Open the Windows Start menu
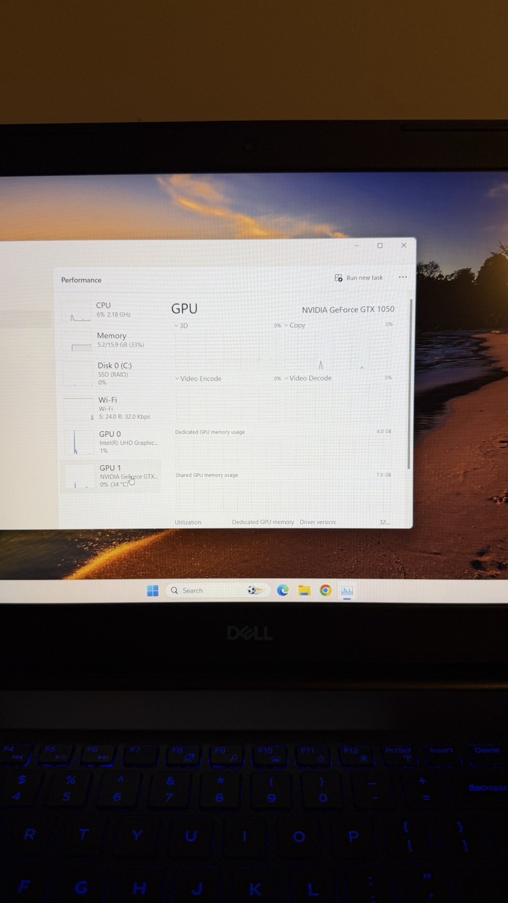 click(152, 590)
